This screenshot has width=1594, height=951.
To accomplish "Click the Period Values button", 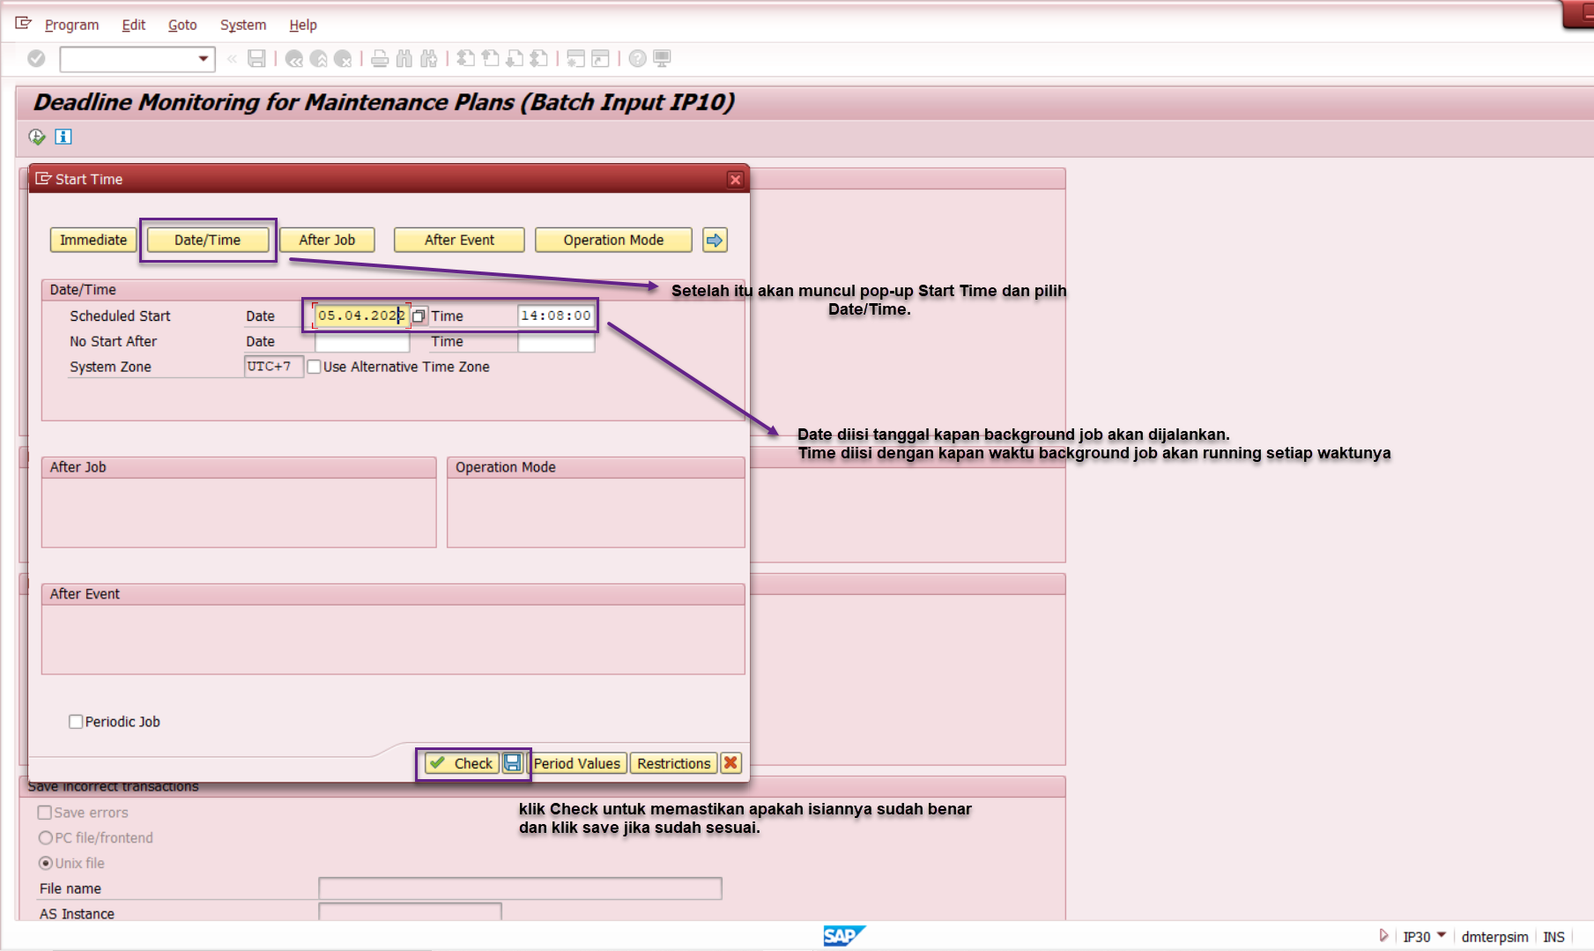I will click(x=577, y=763).
